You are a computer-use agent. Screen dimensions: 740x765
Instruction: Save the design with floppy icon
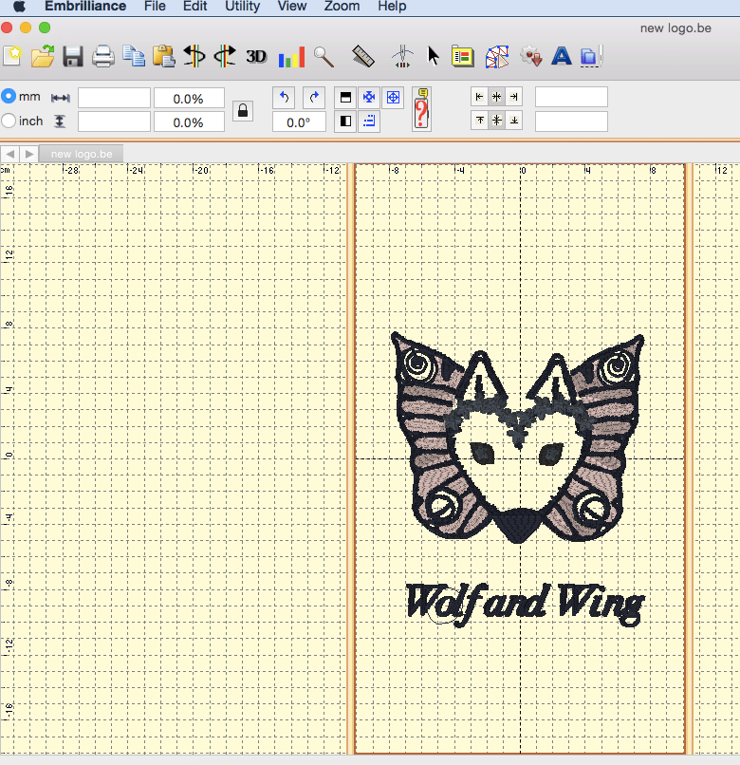pos(73,57)
